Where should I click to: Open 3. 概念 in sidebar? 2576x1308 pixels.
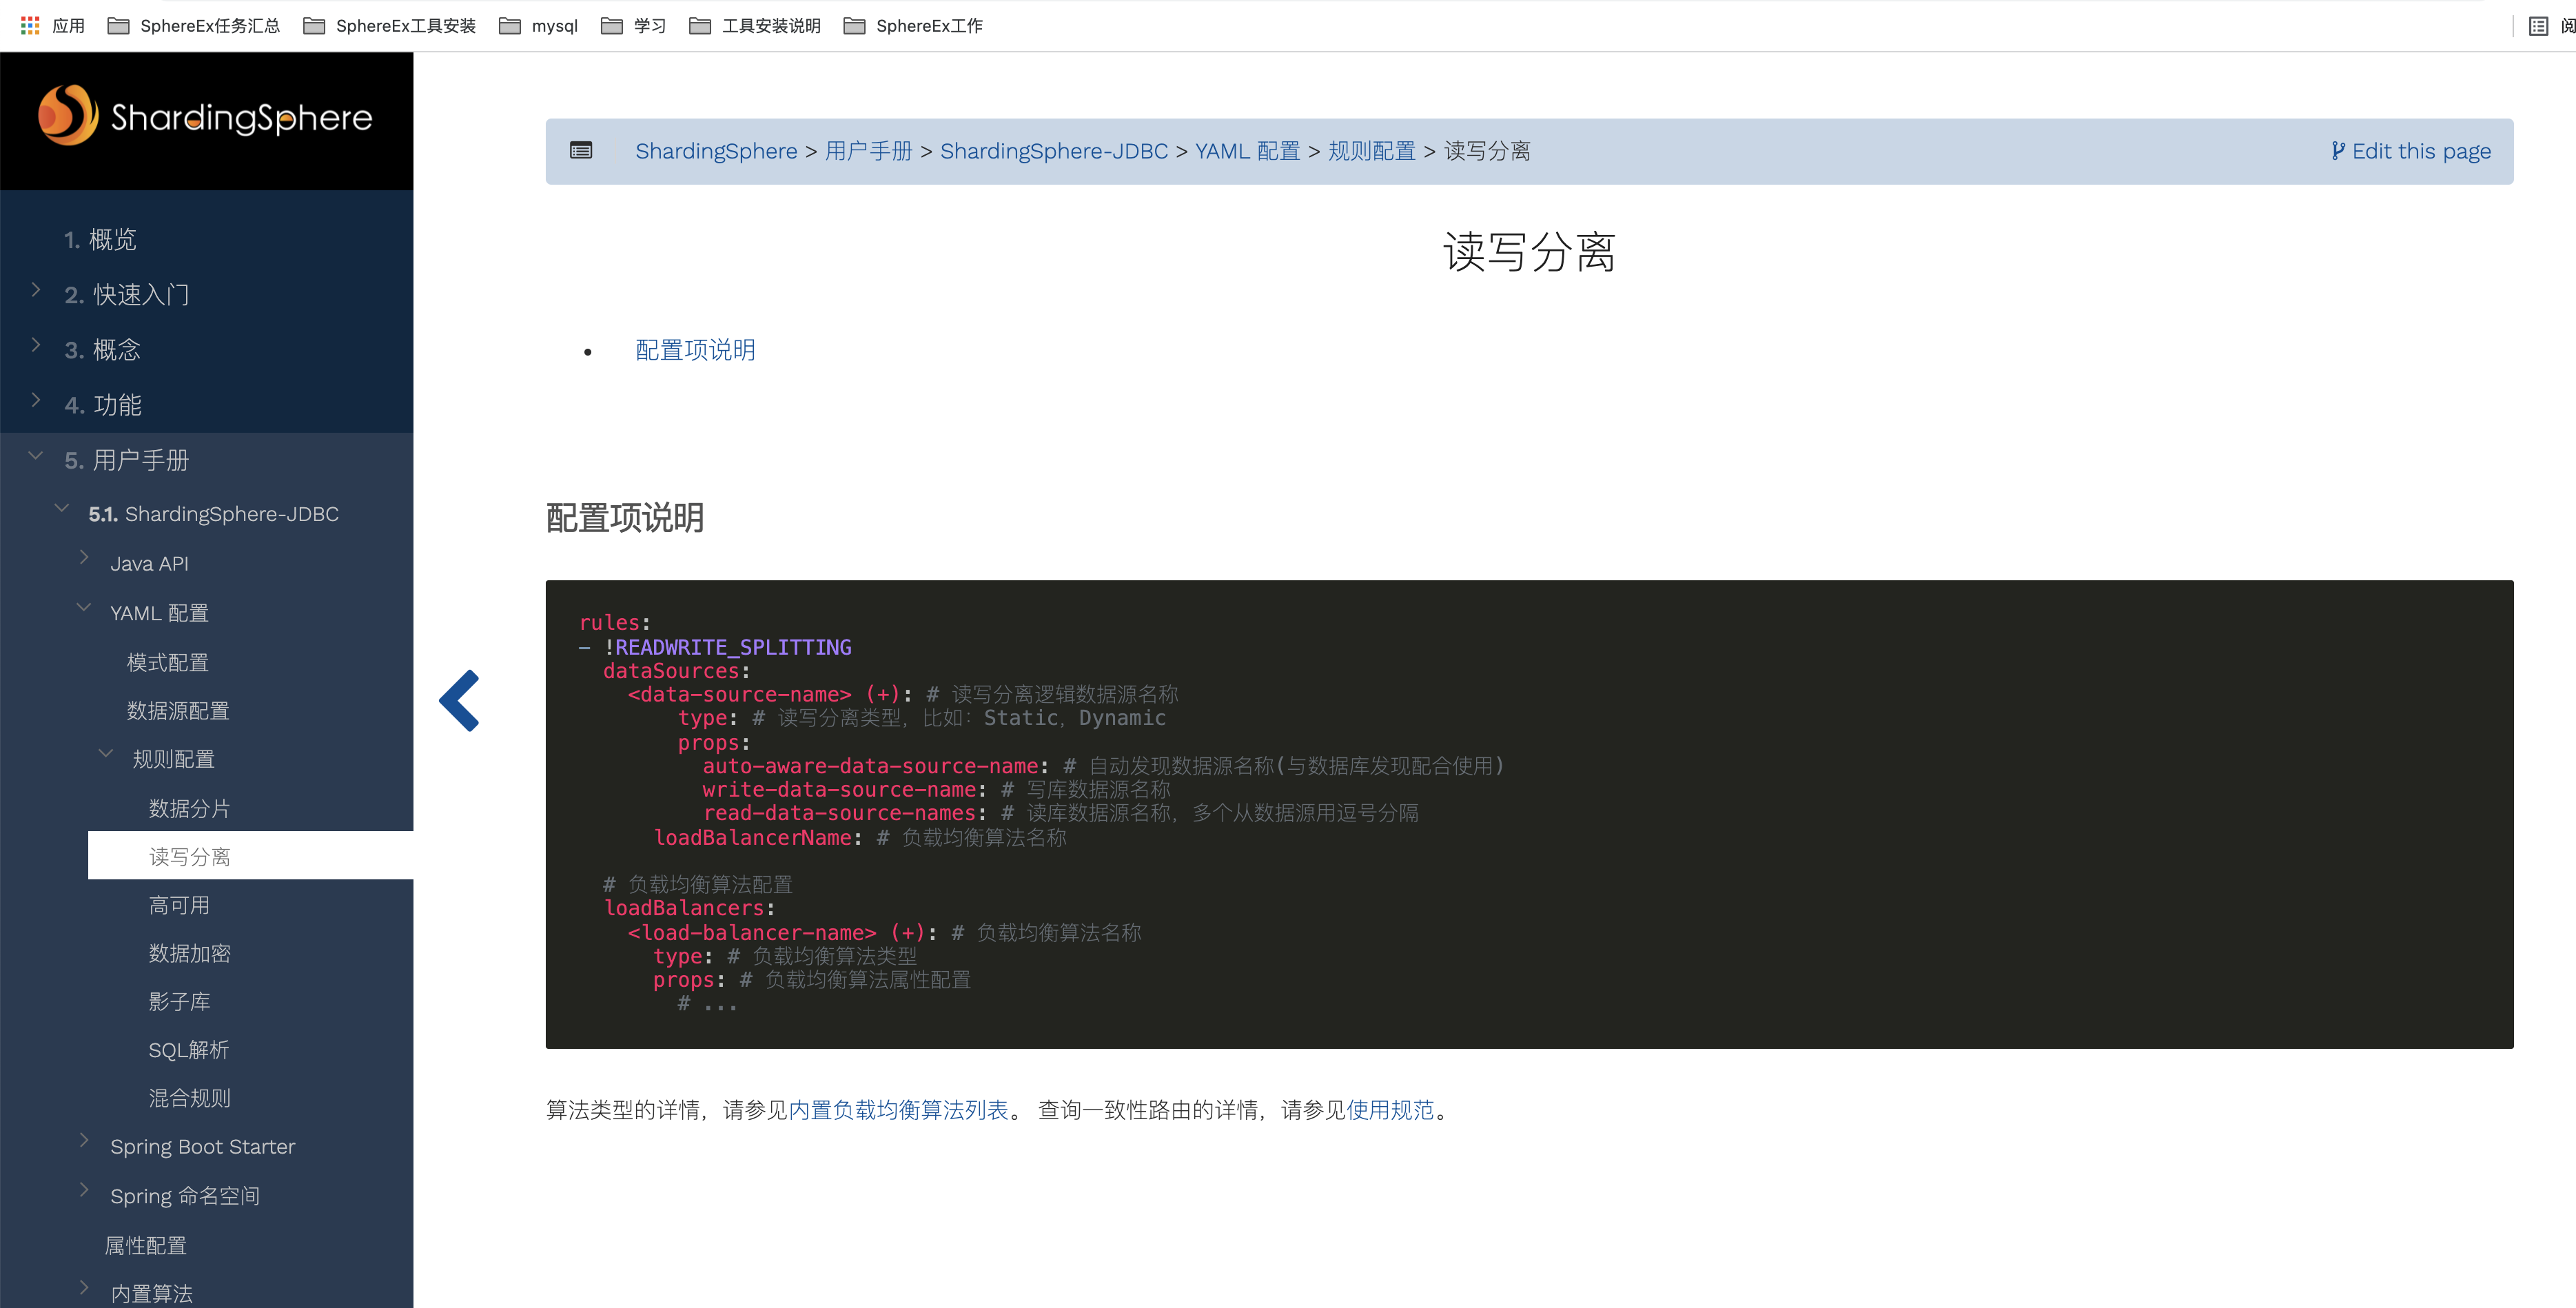pos(103,350)
